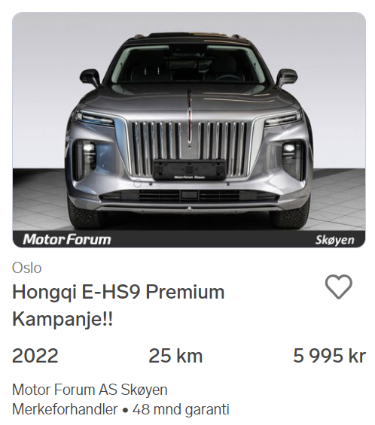Click the right side mirror of the car
The height and width of the screenshot is (425, 375).
287,77
